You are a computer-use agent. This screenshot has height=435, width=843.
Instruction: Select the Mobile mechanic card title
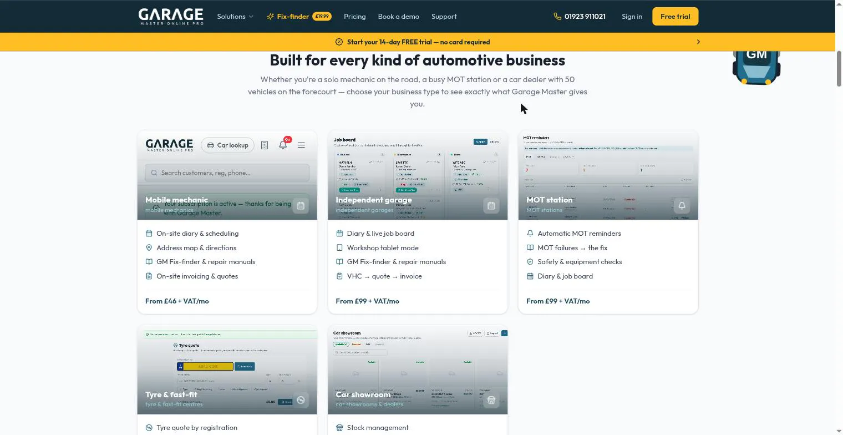(176, 200)
